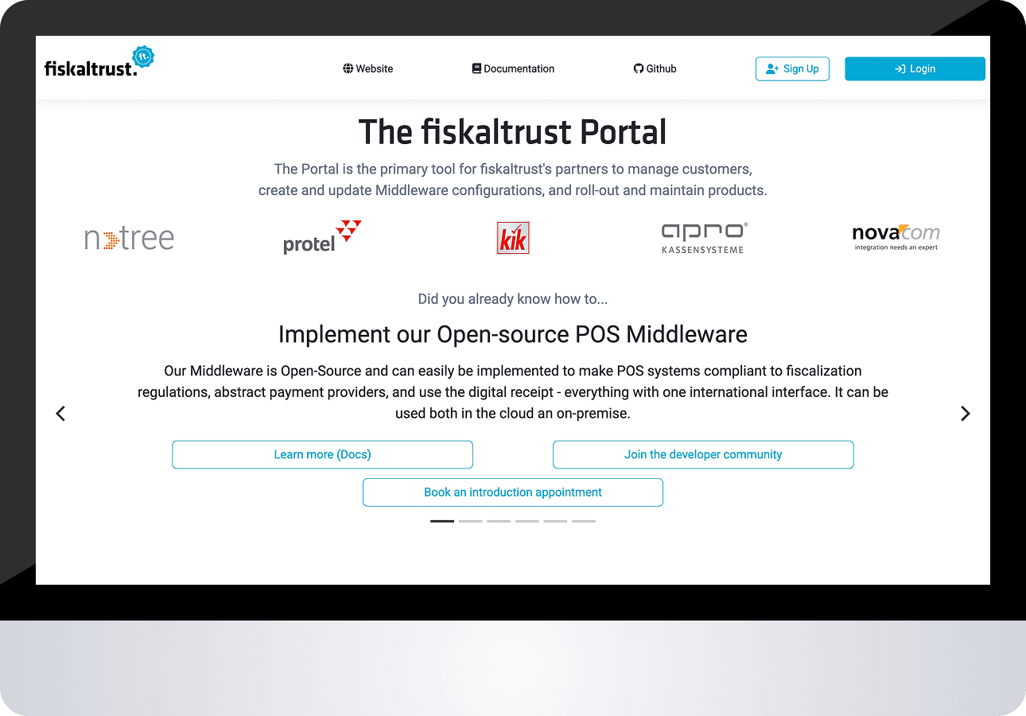This screenshot has width=1026, height=716.
Task: Book an introduction appointment
Action: point(513,492)
